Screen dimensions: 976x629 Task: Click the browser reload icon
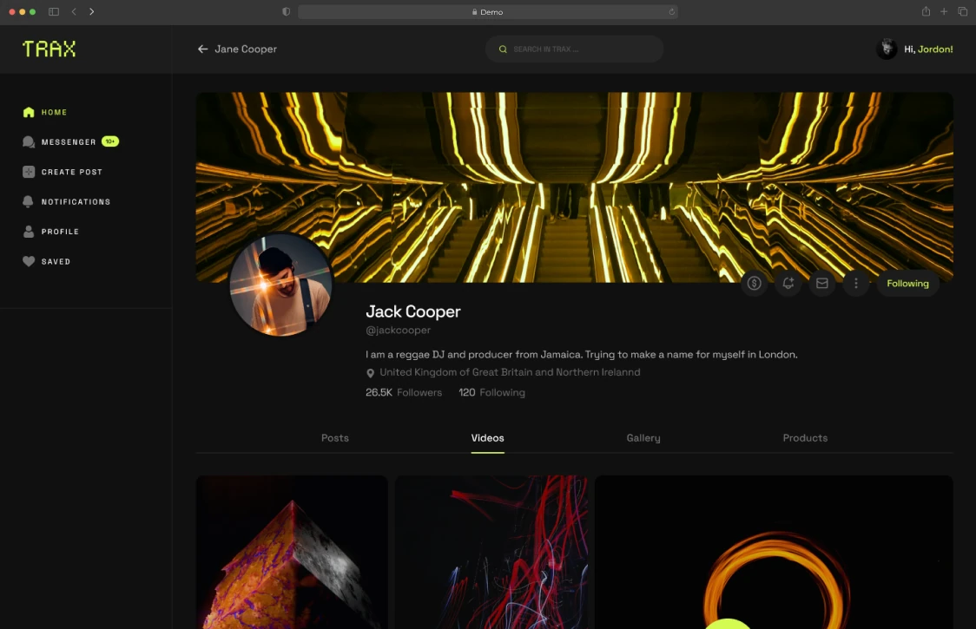coord(671,12)
